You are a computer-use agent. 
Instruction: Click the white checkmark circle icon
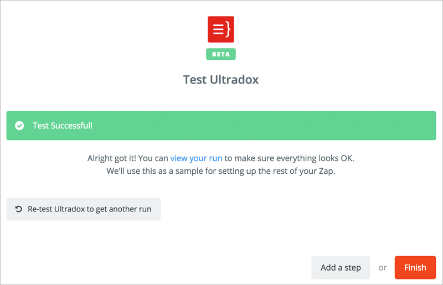pyautogui.click(x=19, y=126)
